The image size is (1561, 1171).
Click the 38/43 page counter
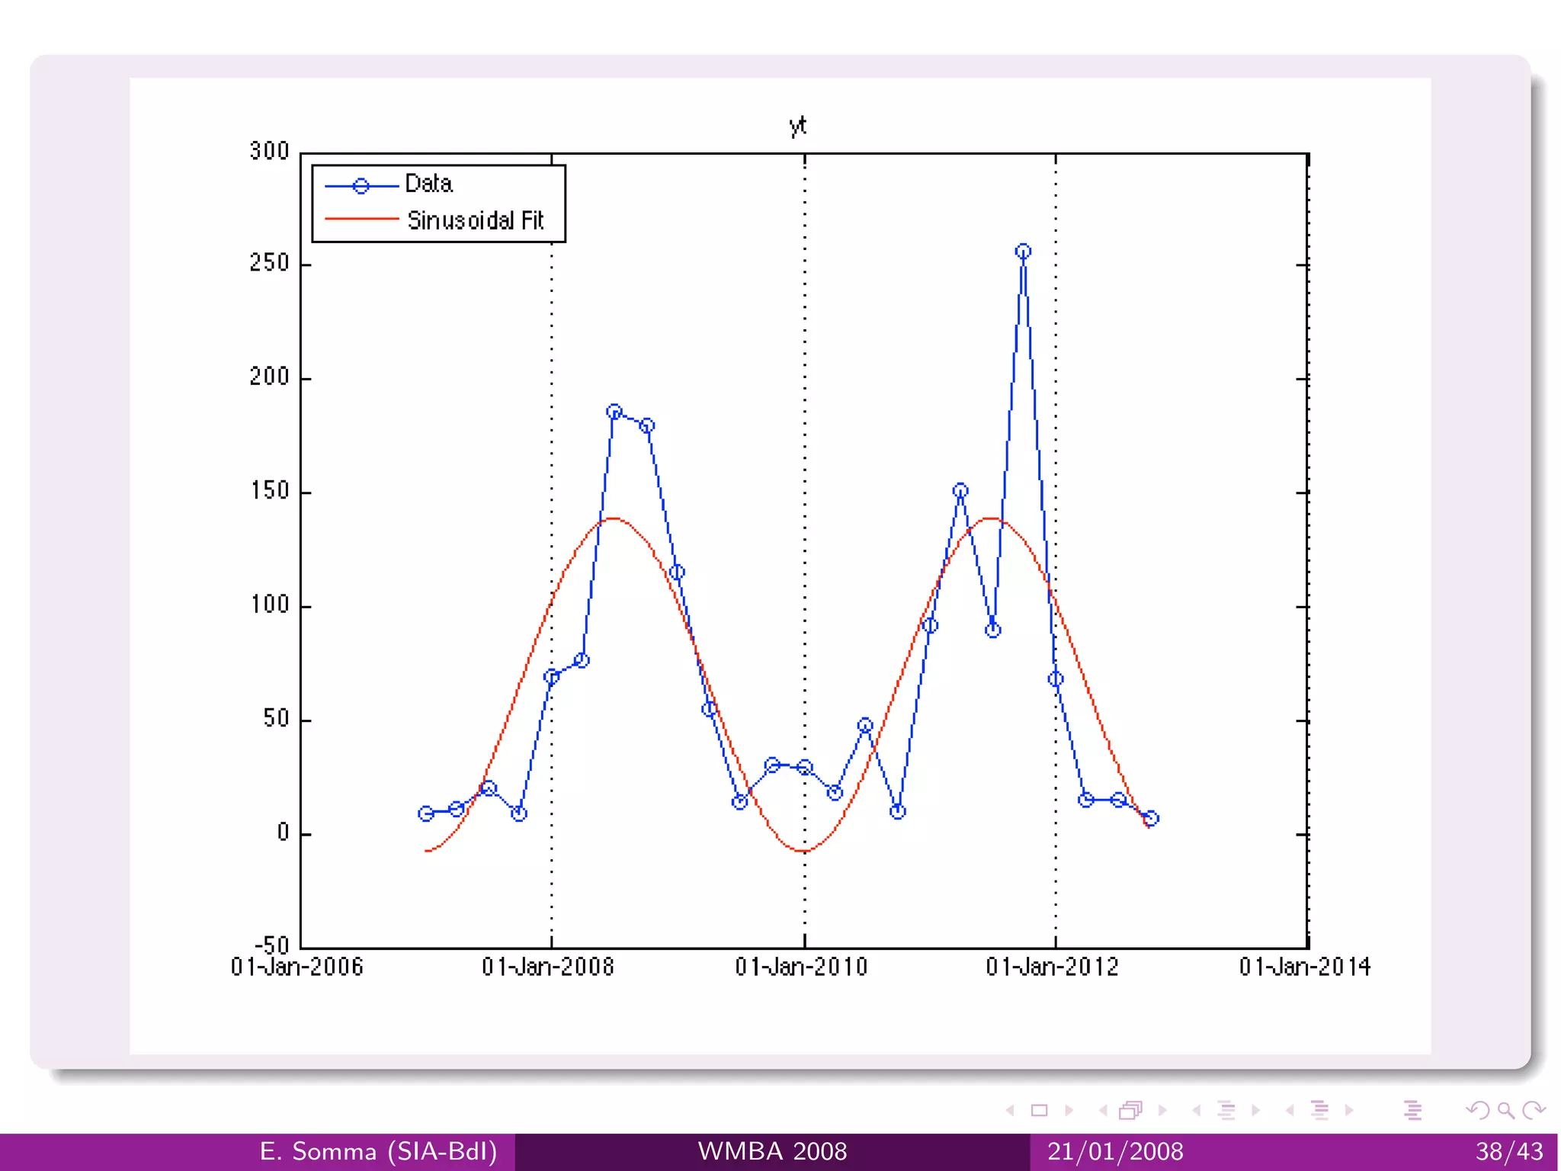1508,1151
